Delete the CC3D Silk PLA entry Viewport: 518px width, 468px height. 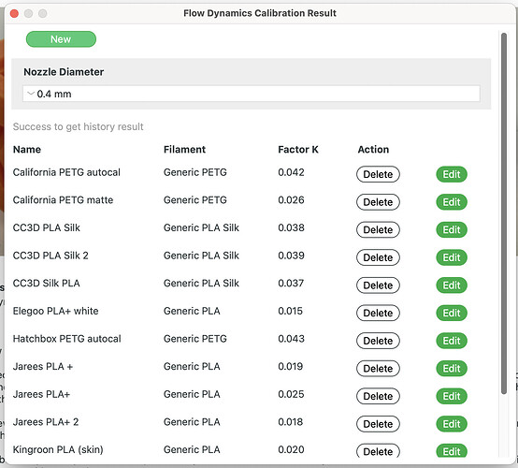[x=378, y=285]
